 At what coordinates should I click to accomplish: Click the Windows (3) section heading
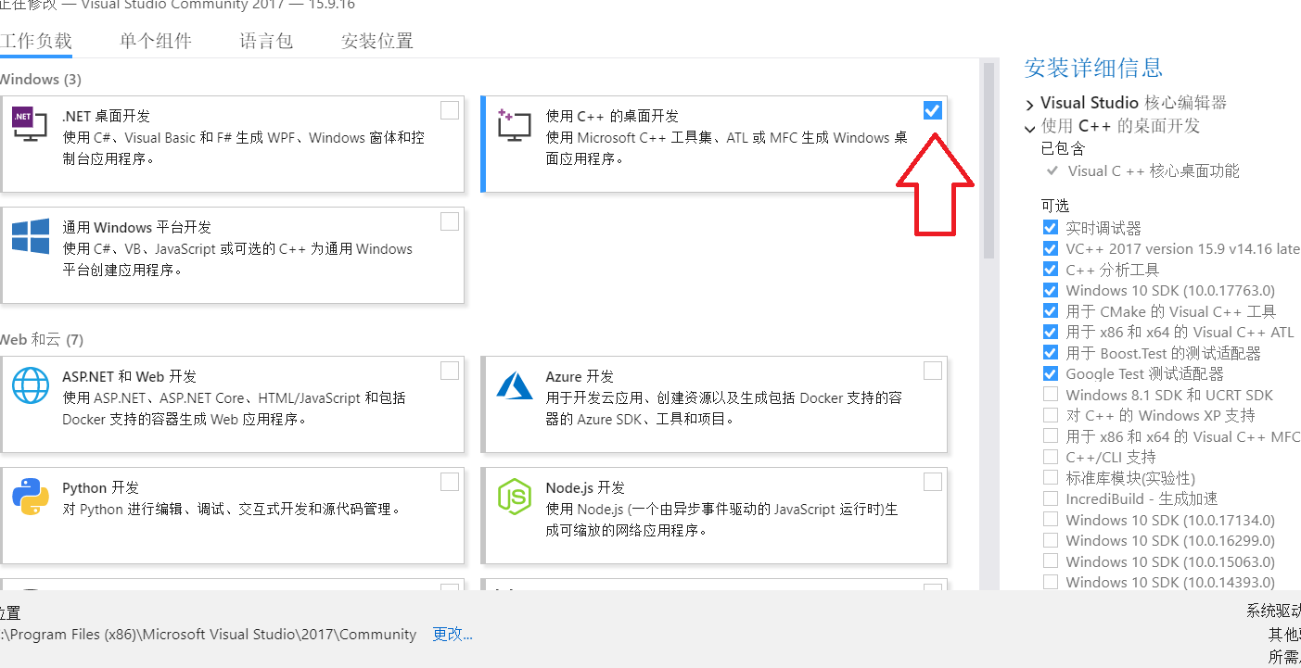(x=41, y=80)
